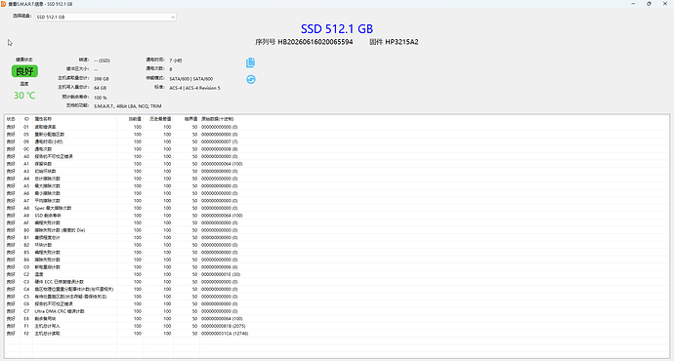Select serial number HB20260616020065594
The width and height of the screenshot is (674, 361).
316,42
